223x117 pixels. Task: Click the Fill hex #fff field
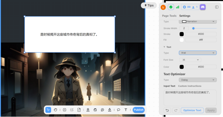click(201, 40)
